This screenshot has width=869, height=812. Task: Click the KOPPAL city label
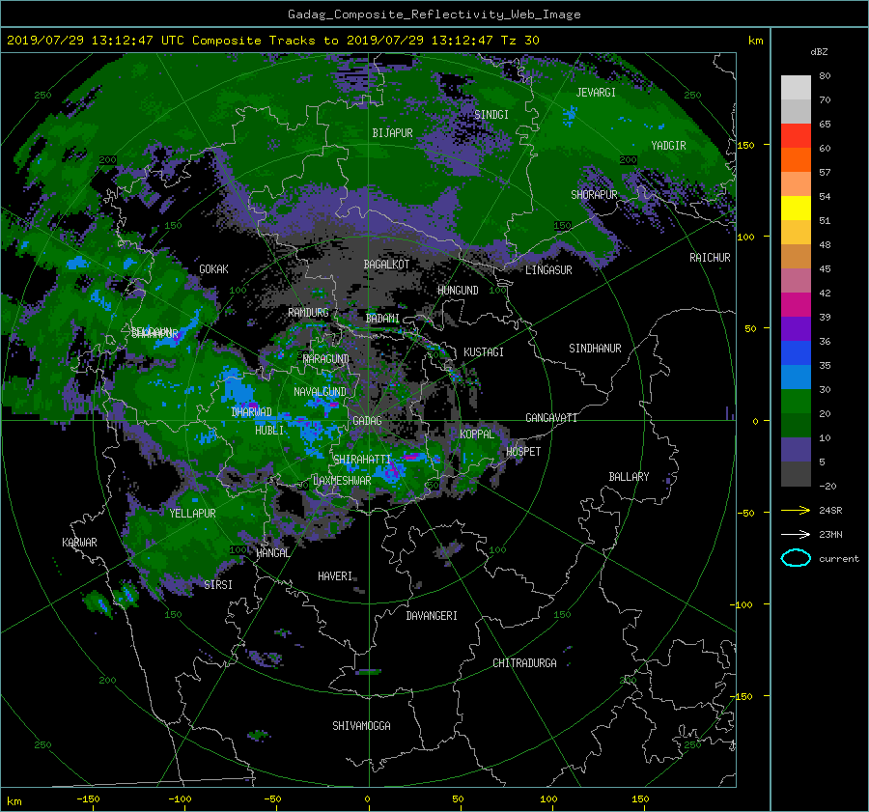click(477, 434)
